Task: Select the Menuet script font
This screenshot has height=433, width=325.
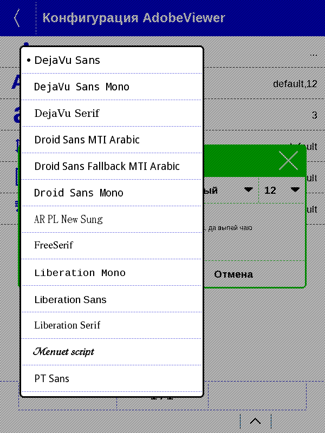Action: [x=112, y=352]
